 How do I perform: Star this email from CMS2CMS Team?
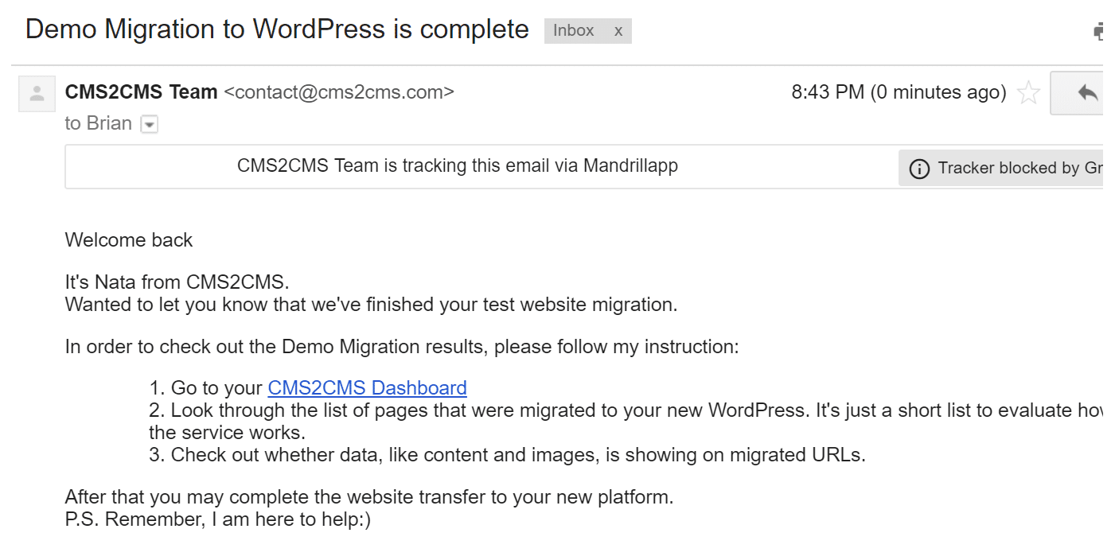pyautogui.click(x=1029, y=93)
